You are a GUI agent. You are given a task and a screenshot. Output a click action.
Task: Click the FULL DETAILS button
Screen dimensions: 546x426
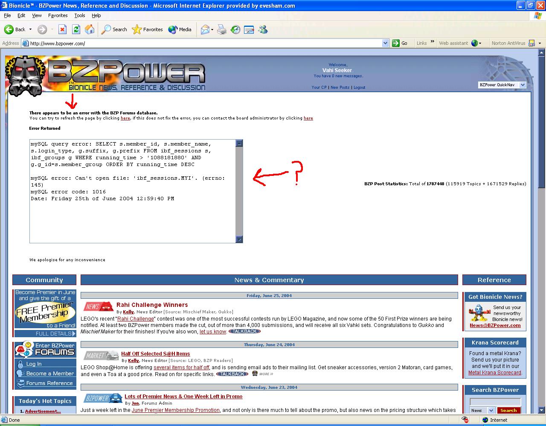pyautogui.click(x=44, y=333)
